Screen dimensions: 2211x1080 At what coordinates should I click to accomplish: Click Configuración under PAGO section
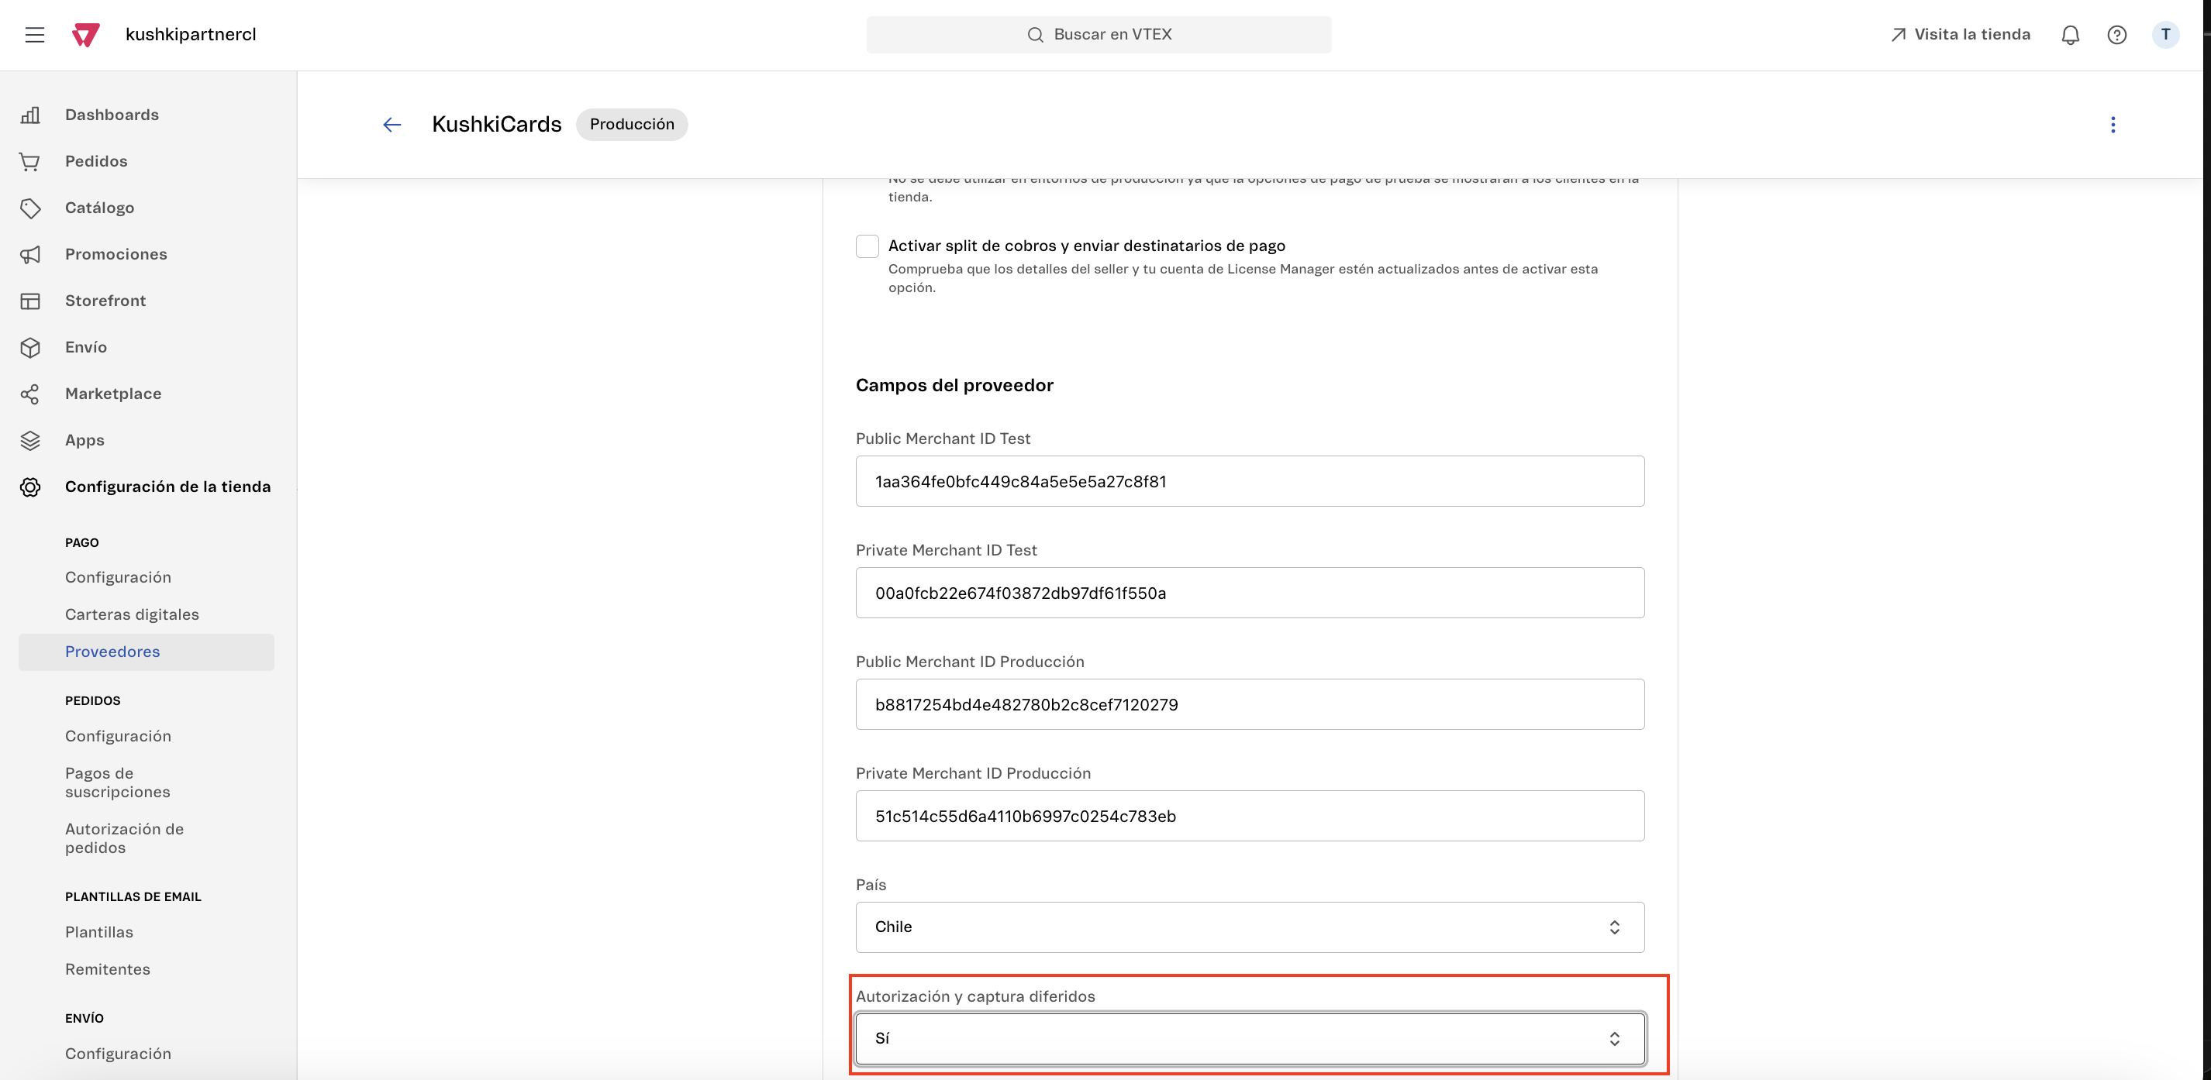pos(117,576)
